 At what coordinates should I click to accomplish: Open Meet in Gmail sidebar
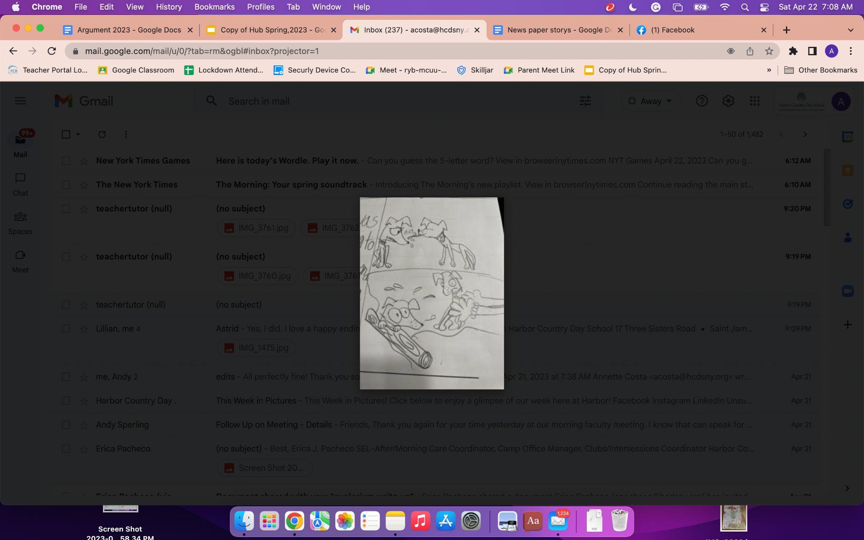[x=20, y=262]
